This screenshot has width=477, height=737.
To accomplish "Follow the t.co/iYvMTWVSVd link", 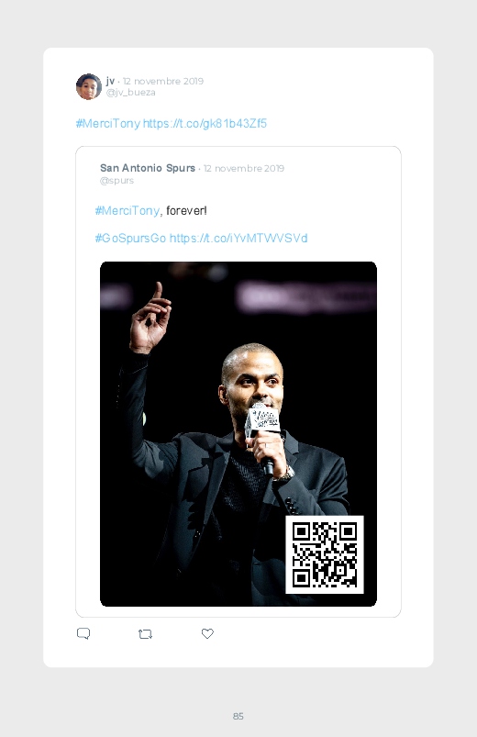I will pos(238,239).
